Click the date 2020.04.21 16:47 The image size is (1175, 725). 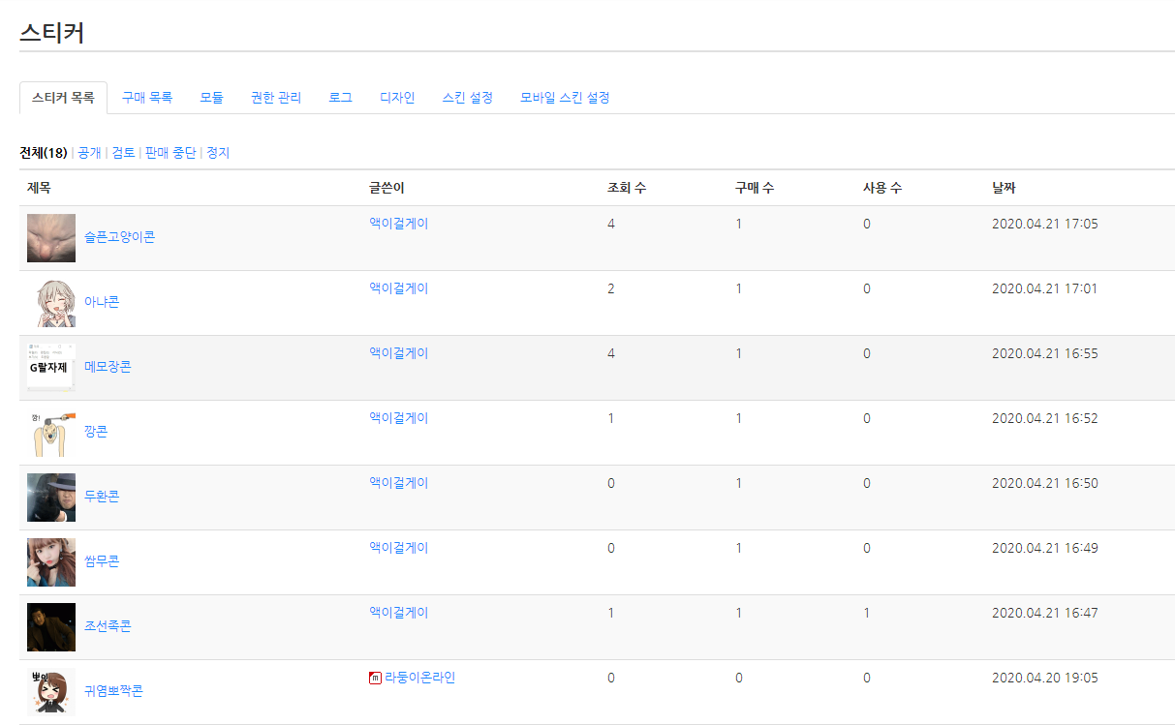[x=1045, y=613]
